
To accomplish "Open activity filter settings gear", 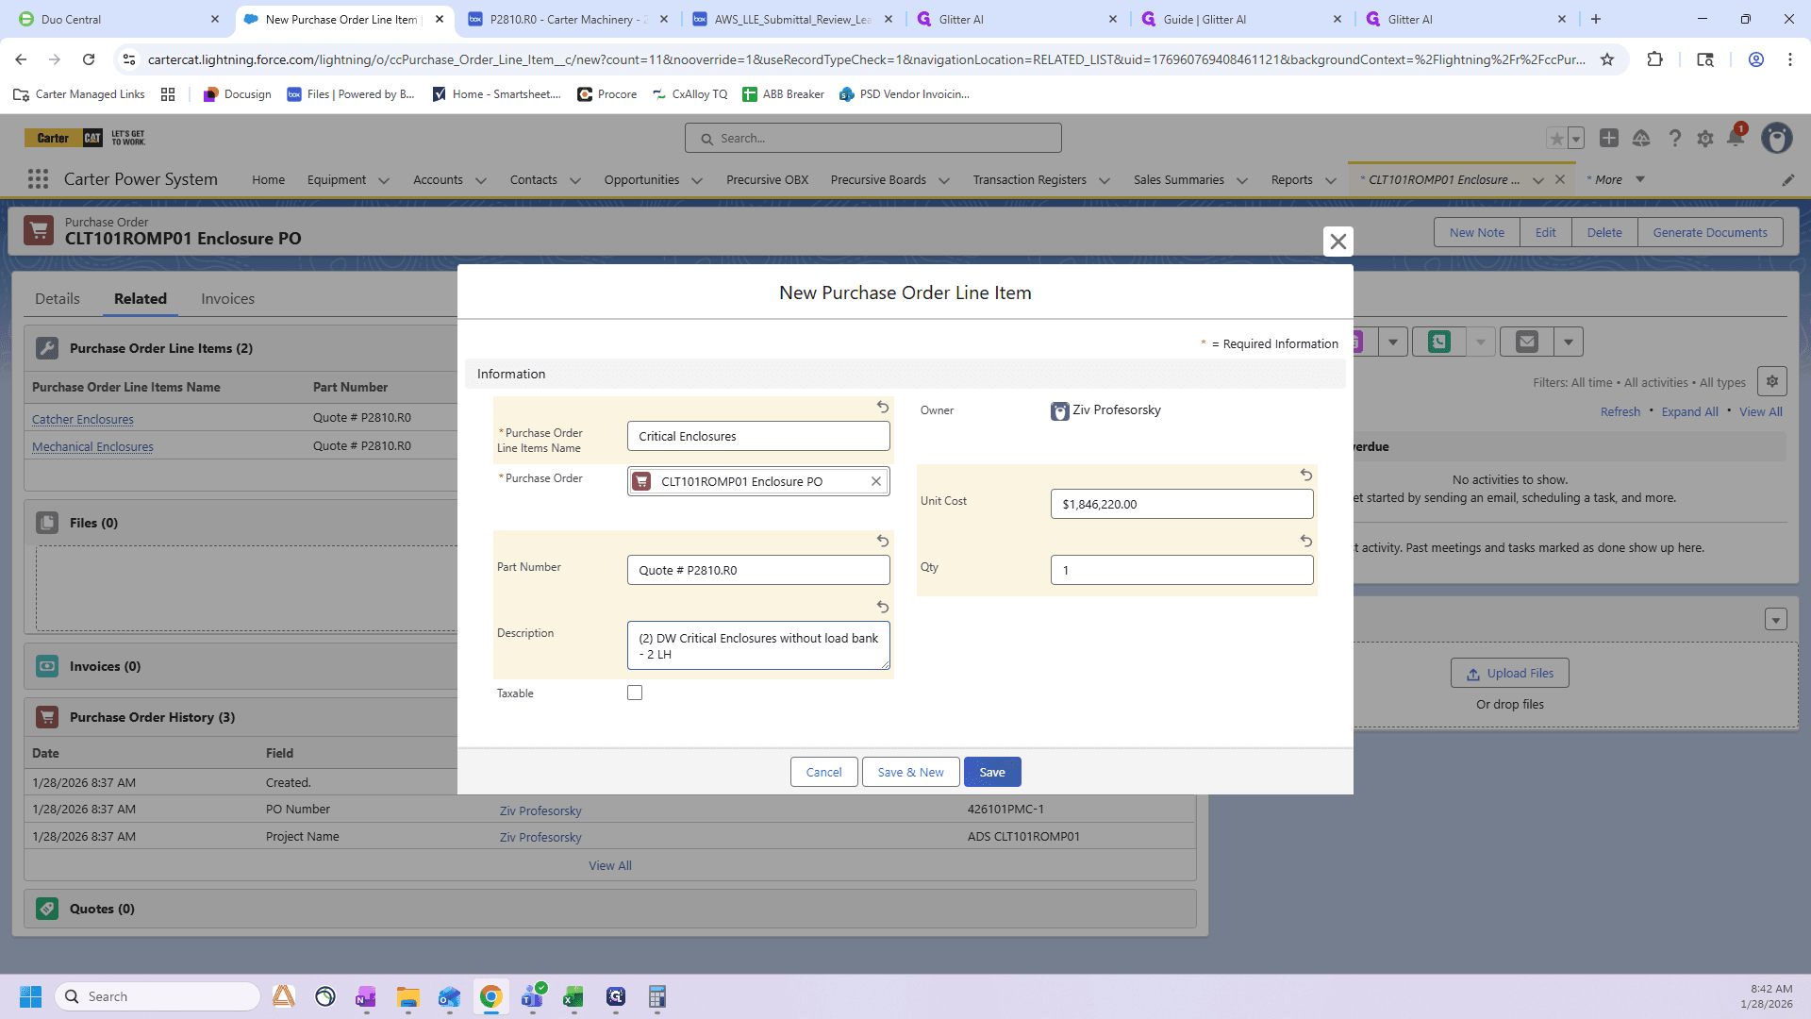I will (x=1772, y=381).
